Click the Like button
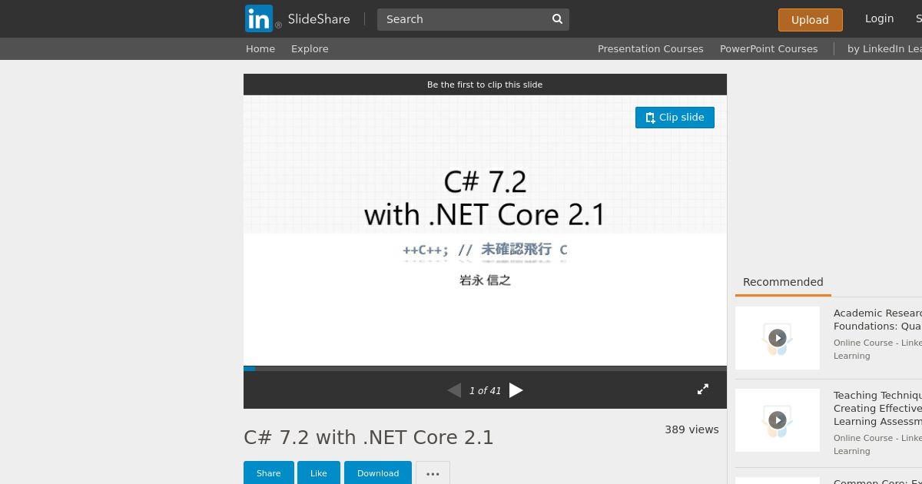Viewport: 922px width, 484px height. point(319,473)
